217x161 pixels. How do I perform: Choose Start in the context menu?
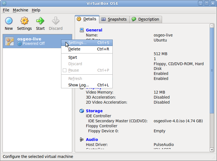[87, 57]
